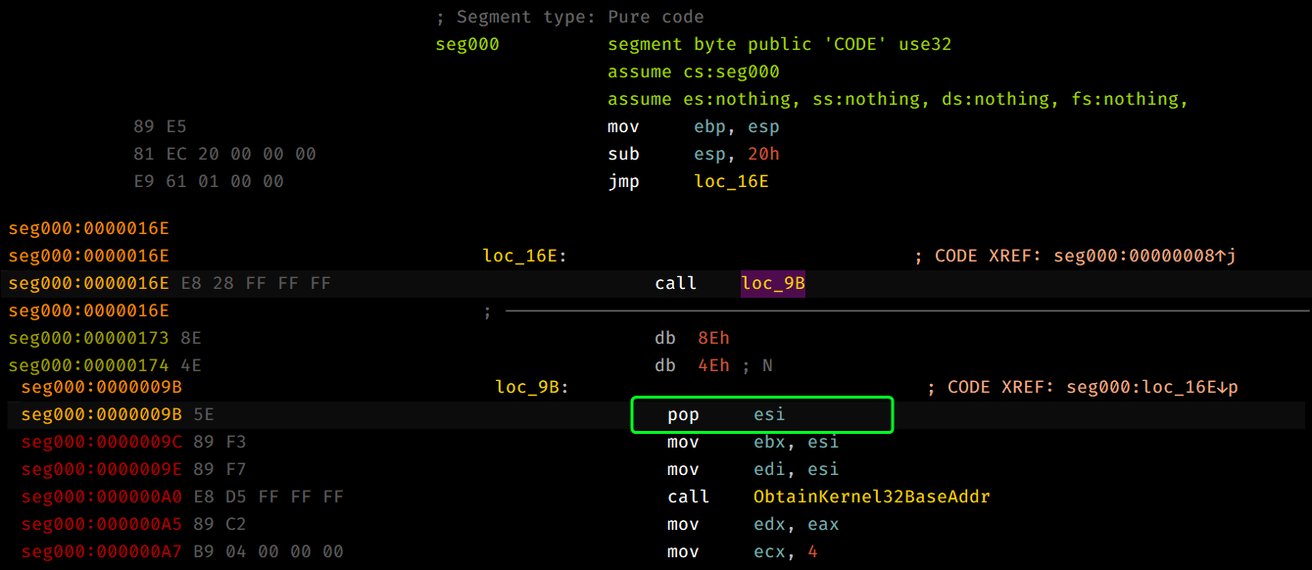Click the db 8Eh data byte
This screenshot has height=570, width=1312.
692,338
